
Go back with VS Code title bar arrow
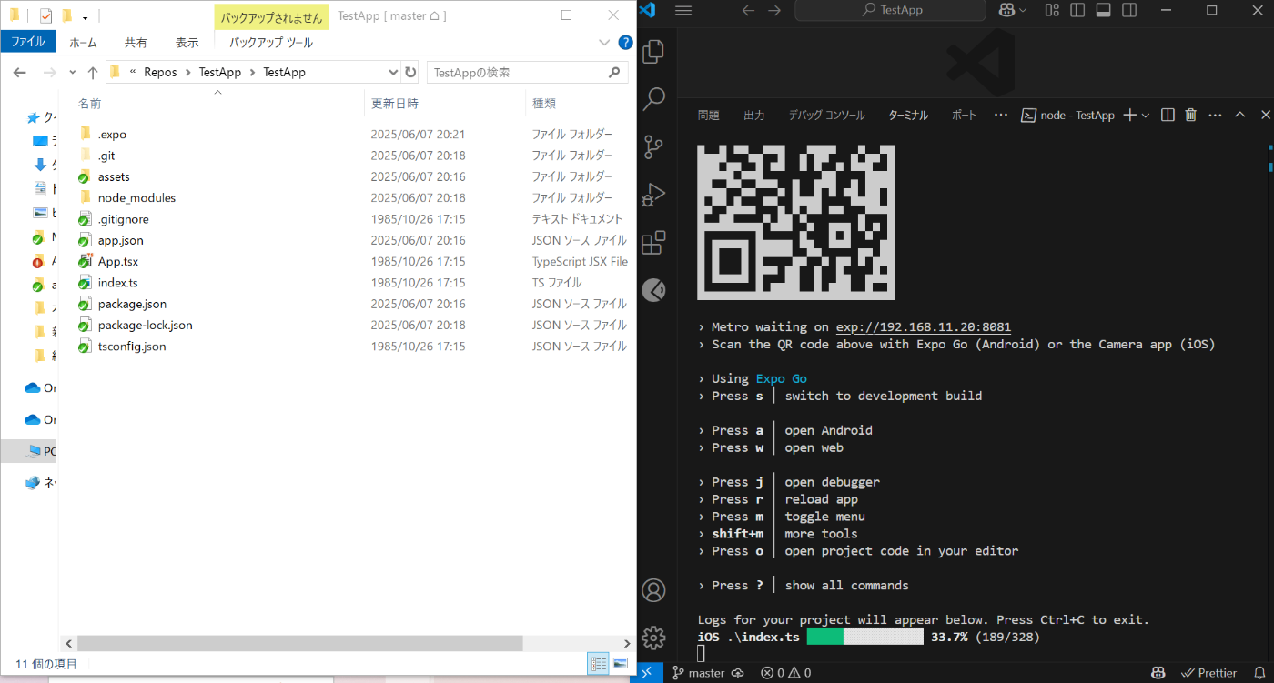coord(748,10)
